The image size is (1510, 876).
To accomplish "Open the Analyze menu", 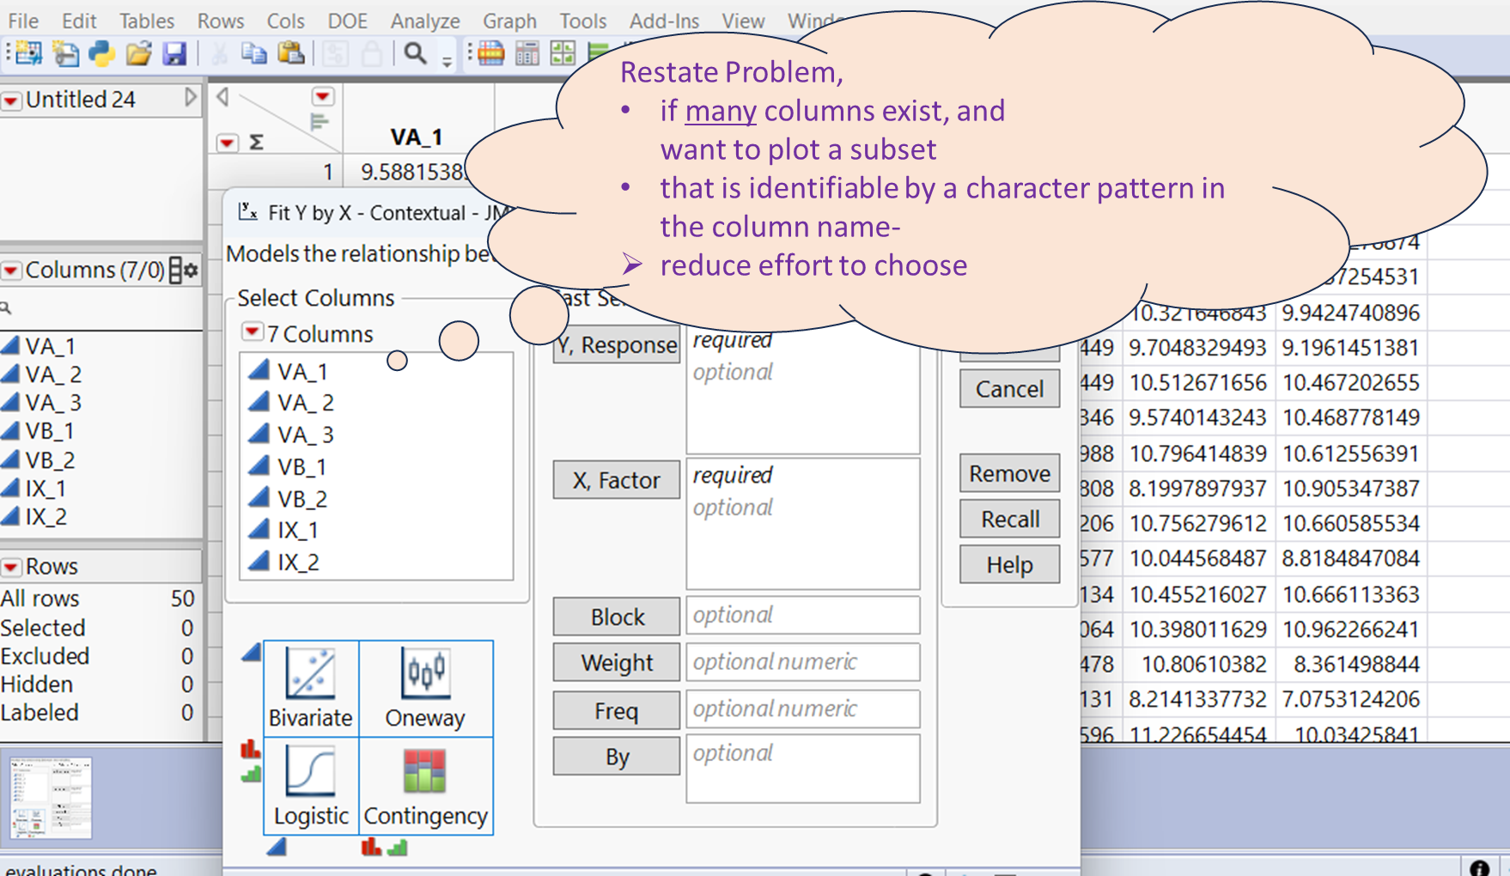I will tap(425, 21).
